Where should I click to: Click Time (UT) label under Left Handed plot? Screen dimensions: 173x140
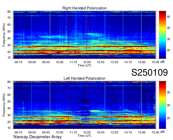84,136
